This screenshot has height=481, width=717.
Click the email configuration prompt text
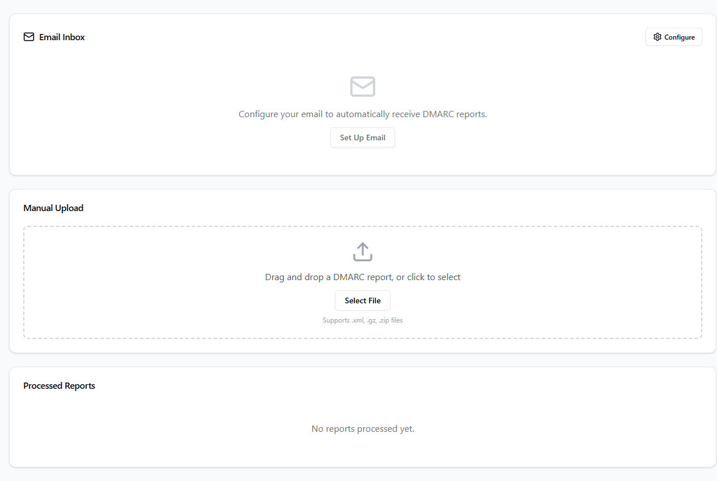(362, 114)
